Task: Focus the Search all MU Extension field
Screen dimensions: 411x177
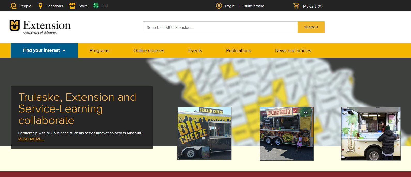Action: click(220, 27)
